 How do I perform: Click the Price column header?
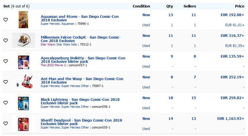239,6
